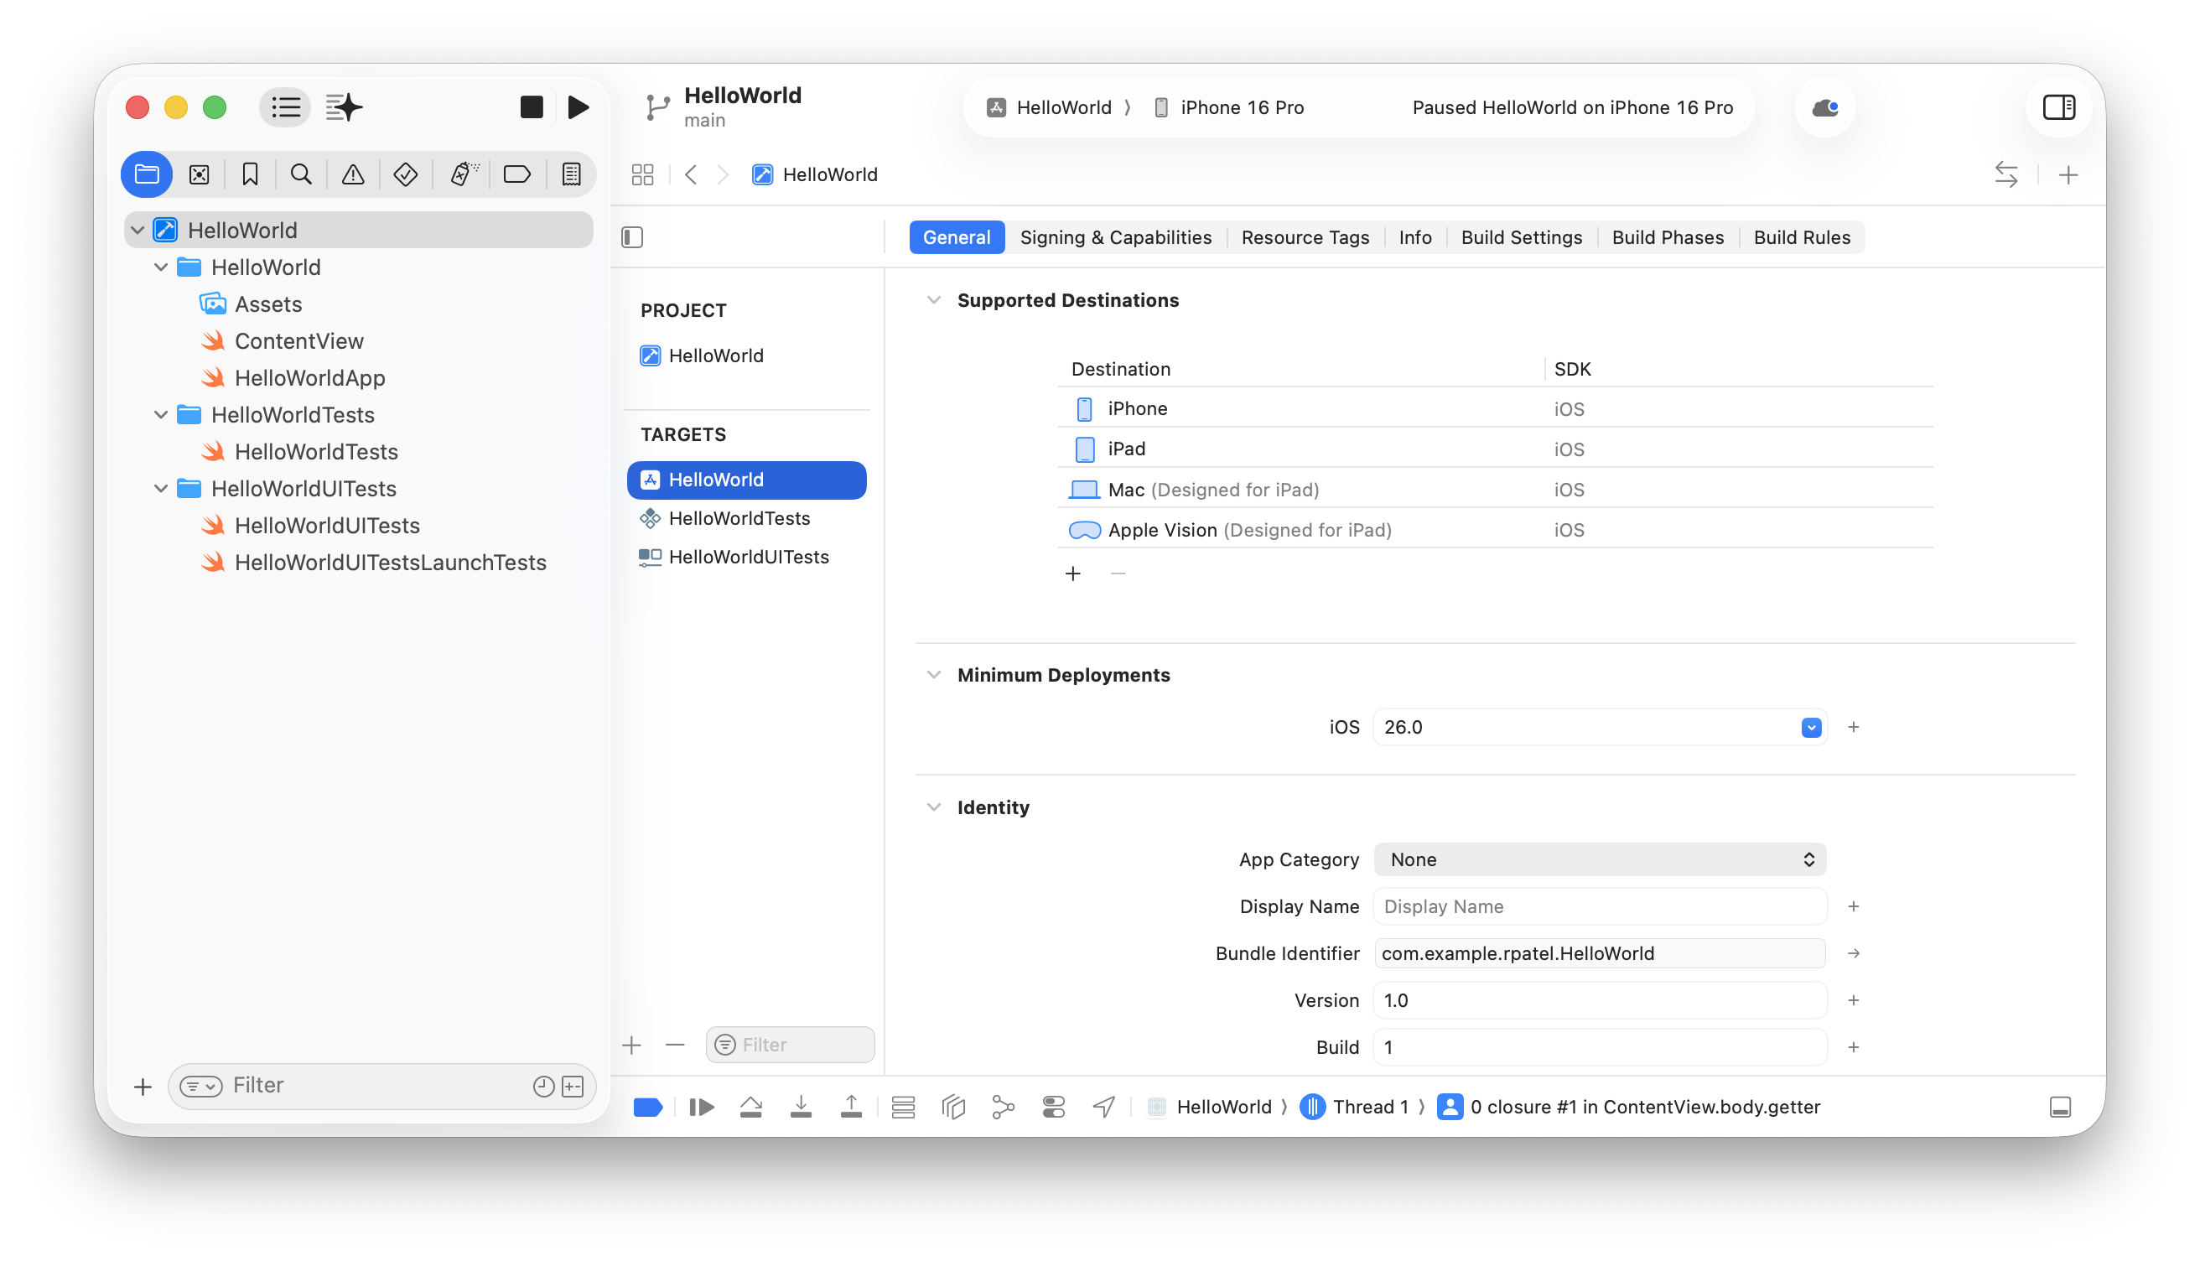Viewport: 2200px width, 1261px height.
Task: Click the Display Name text field
Action: click(x=1599, y=907)
